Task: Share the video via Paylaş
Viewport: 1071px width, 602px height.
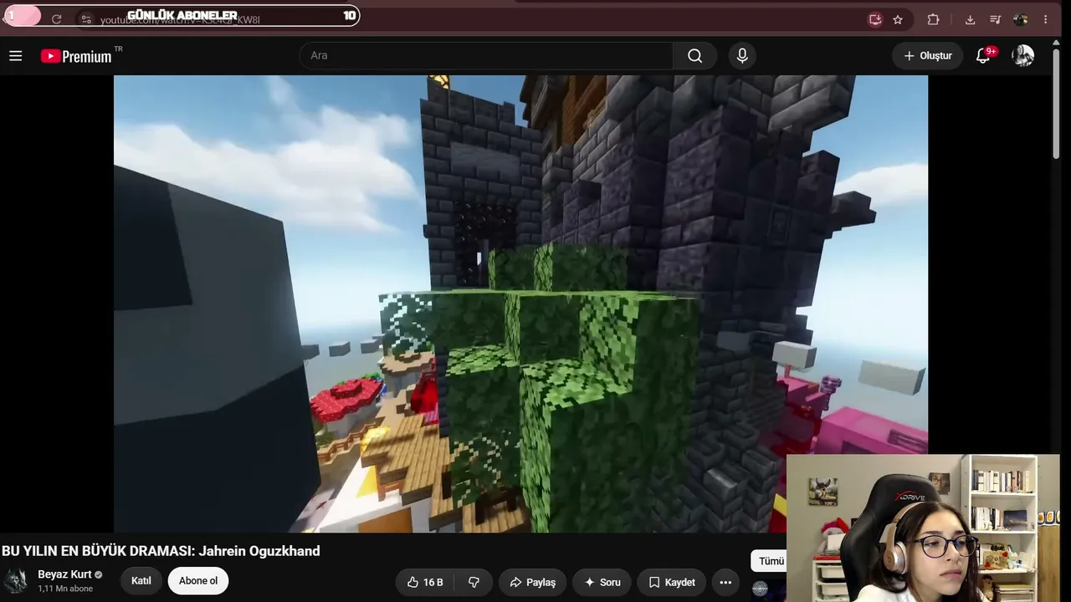Action: click(532, 582)
